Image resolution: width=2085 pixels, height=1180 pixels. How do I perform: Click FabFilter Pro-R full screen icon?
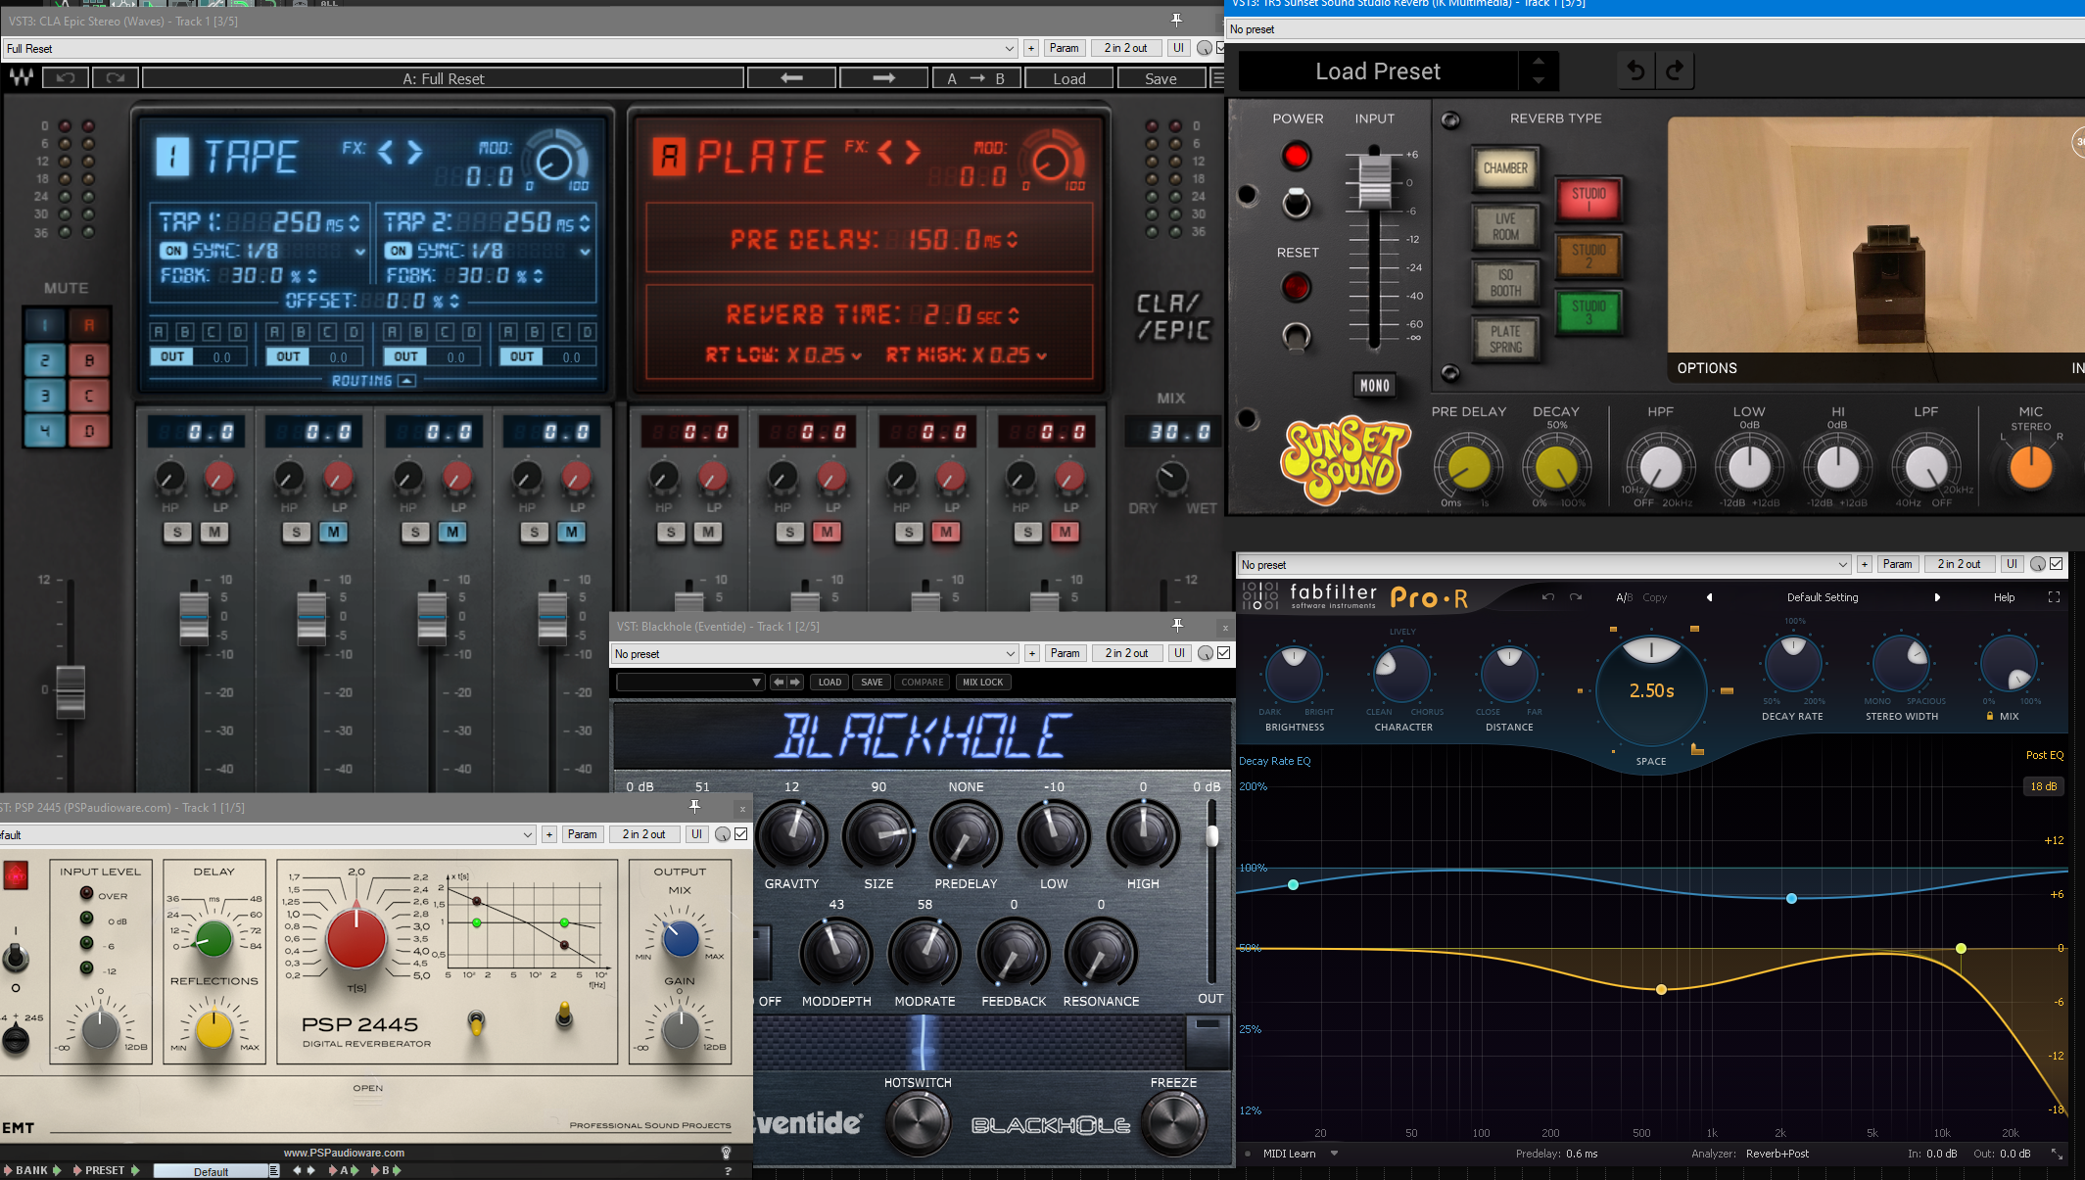pyautogui.click(x=2054, y=597)
